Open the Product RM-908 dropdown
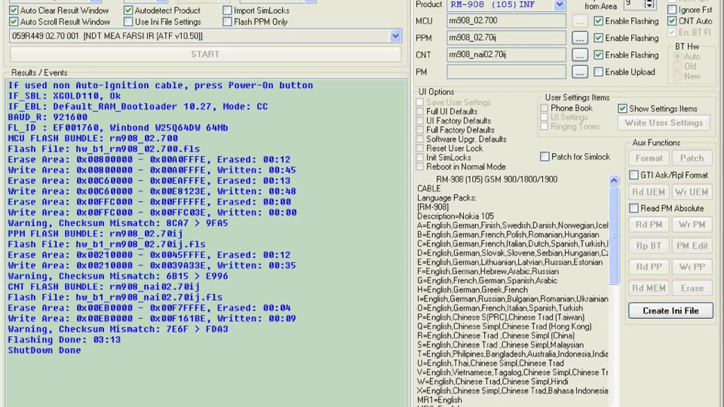Screen dimensions: 724x407 pyautogui.click(x=559, y=5)
